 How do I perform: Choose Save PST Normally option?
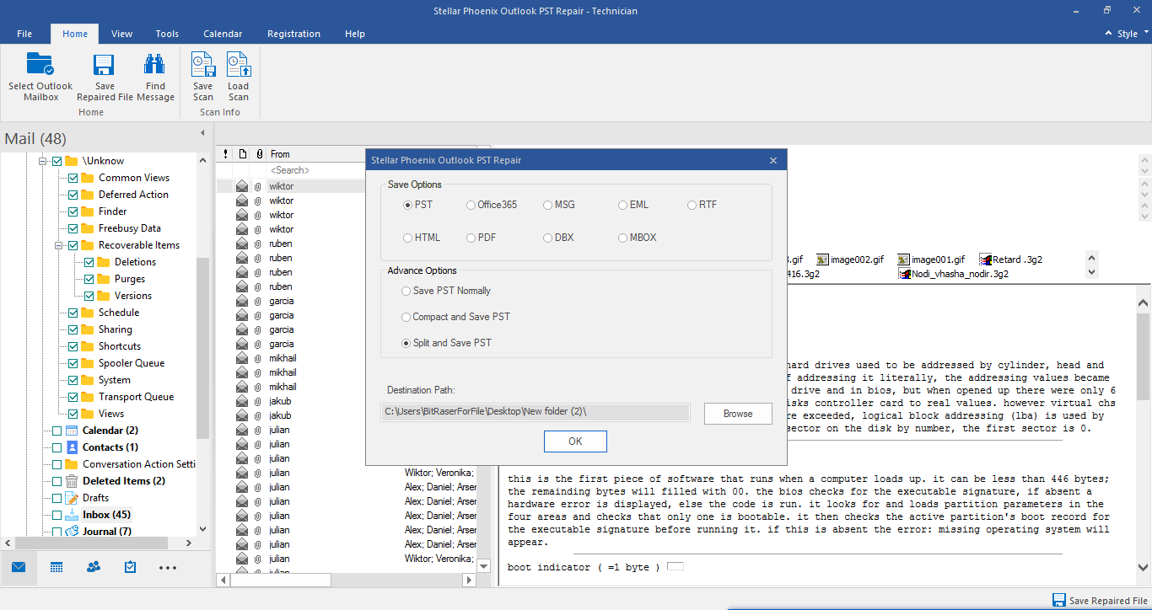coord(447,291)
